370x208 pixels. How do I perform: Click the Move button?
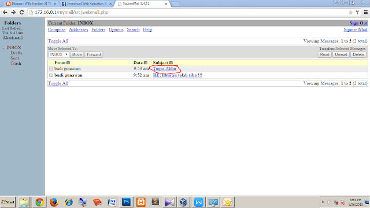(x=77, y=54)
